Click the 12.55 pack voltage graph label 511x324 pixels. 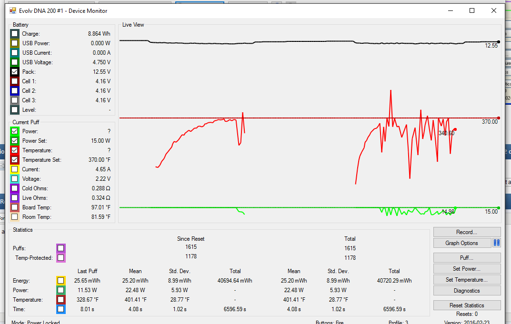(x=491, y=46)
